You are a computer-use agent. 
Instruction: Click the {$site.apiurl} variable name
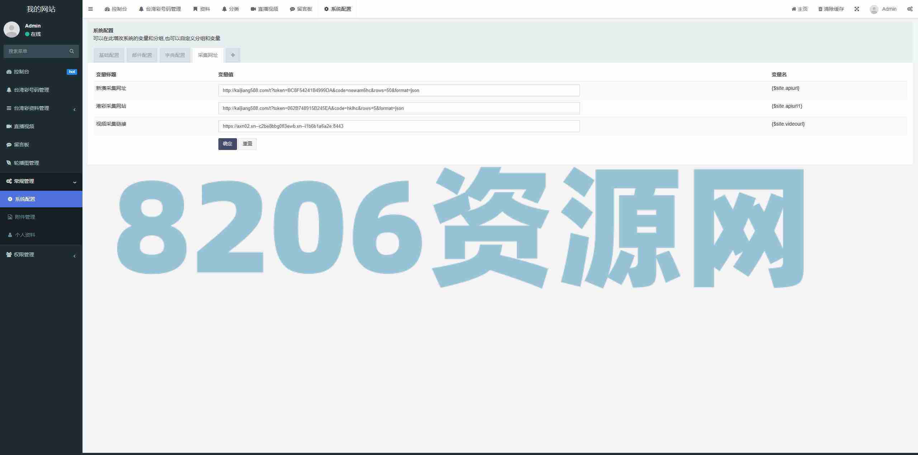(785, 88)
